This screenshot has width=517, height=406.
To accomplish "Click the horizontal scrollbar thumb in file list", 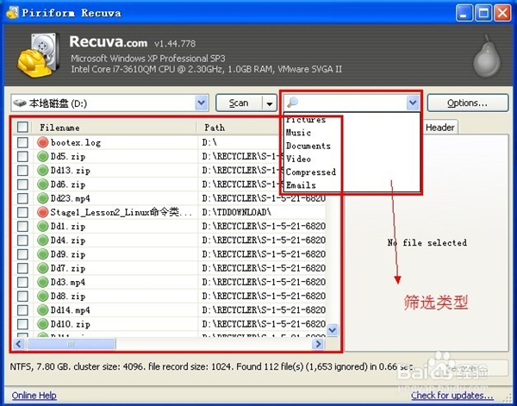I will click(72, 344).
